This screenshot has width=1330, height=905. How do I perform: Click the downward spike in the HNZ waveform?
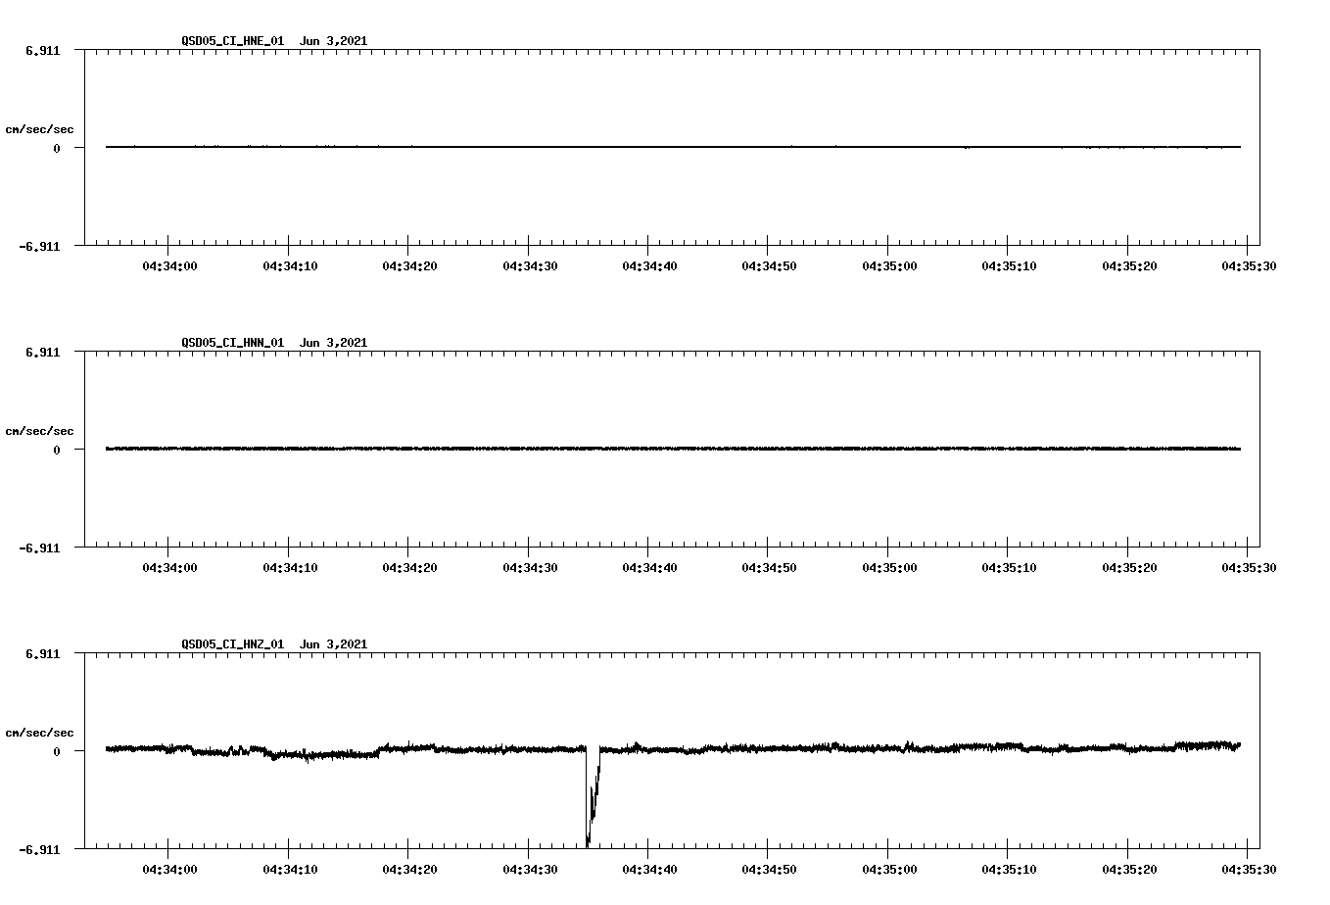click(592, 798)
